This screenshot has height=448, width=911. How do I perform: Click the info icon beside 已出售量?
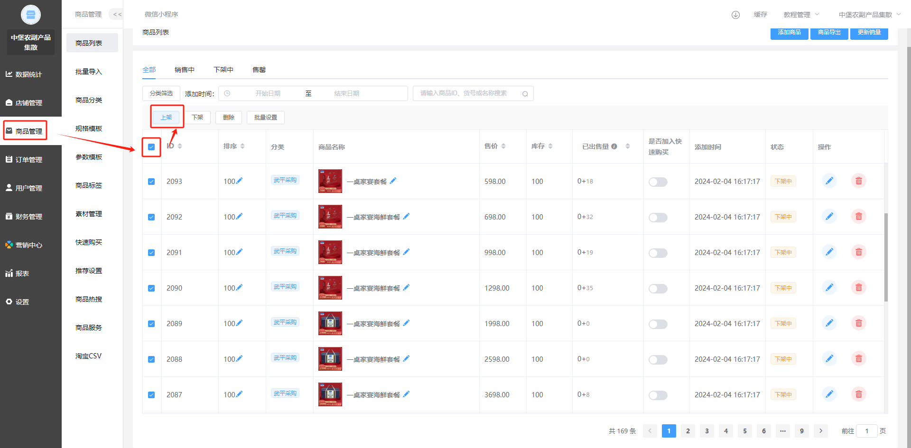click(614, 146)
